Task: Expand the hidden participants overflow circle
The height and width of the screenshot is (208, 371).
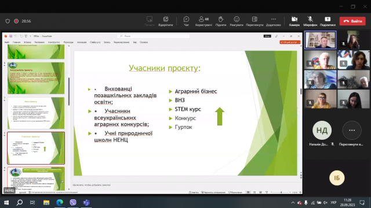Action: click(352, 130)
